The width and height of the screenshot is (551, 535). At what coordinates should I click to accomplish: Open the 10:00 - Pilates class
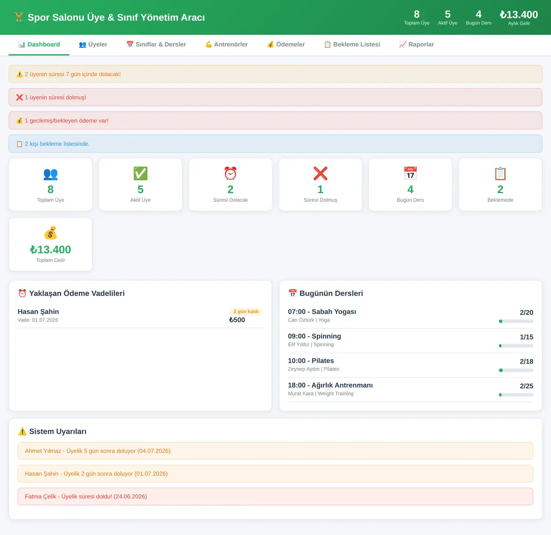(410, 365)
